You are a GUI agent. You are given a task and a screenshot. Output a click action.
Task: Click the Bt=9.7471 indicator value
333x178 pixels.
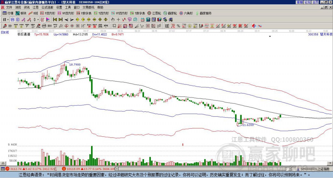[x=117, y=34]
